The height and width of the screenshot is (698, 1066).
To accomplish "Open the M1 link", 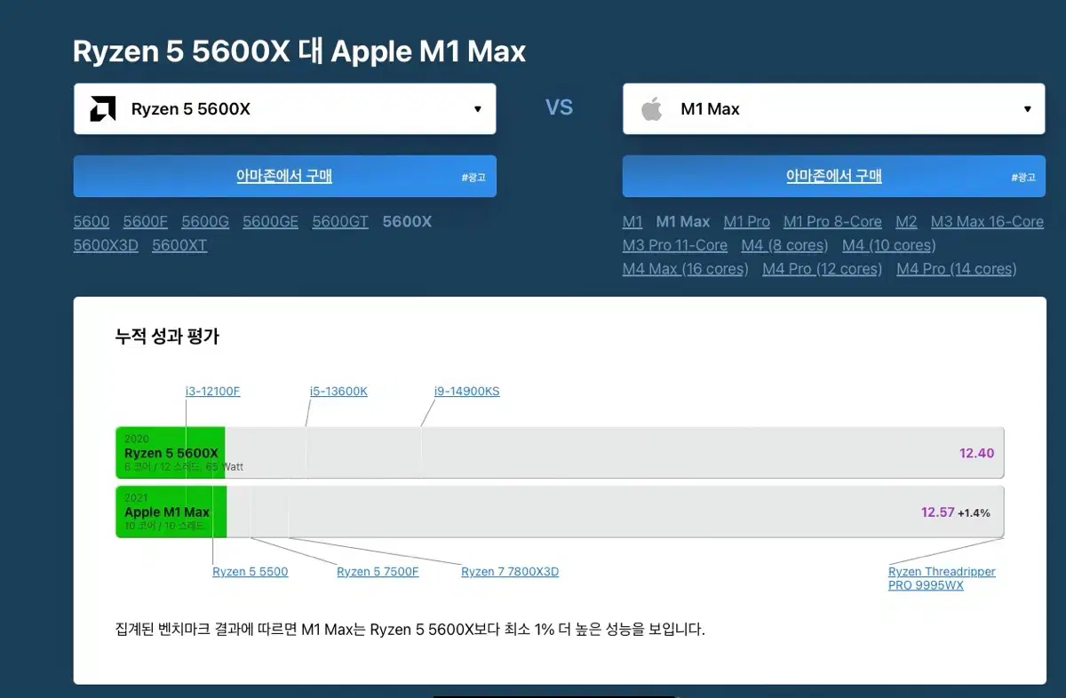I will [x=632, y=222].
